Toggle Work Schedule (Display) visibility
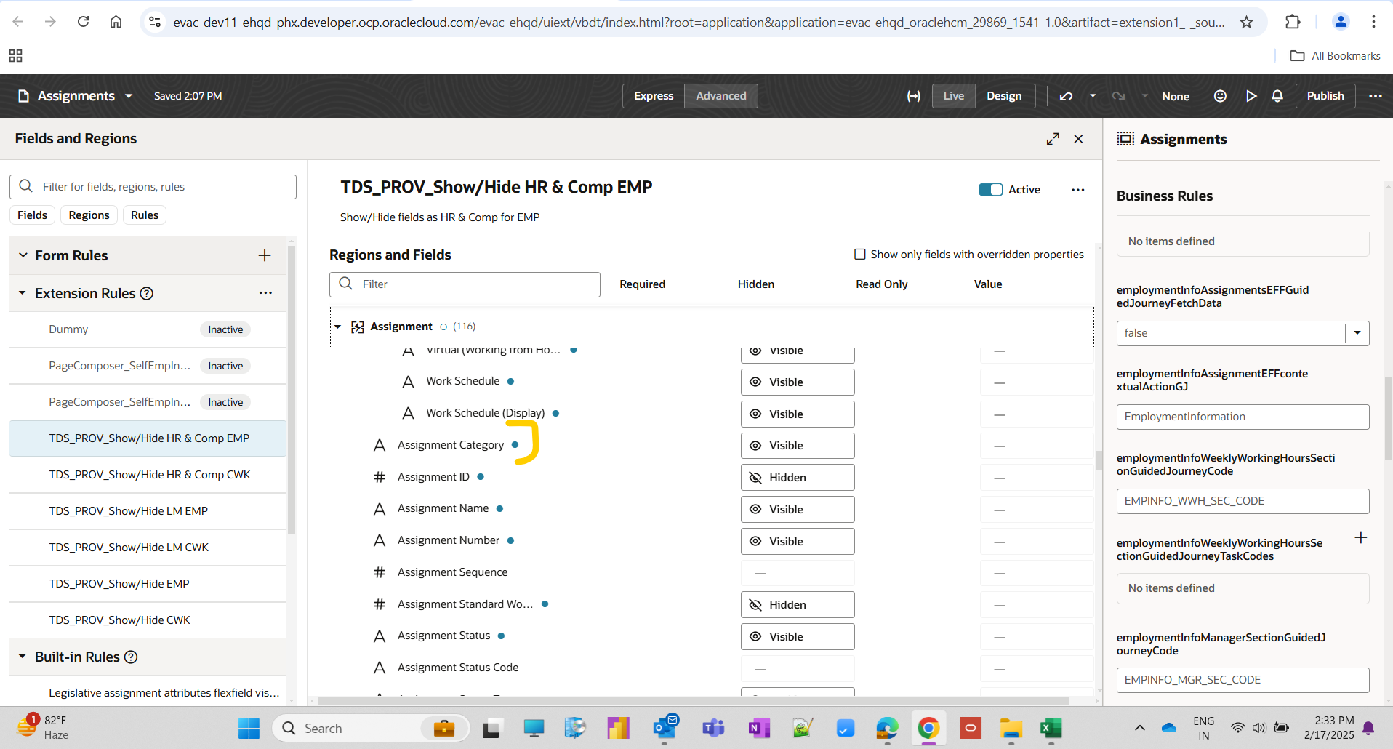1393x749 pixels. click(x=798, y=414)
